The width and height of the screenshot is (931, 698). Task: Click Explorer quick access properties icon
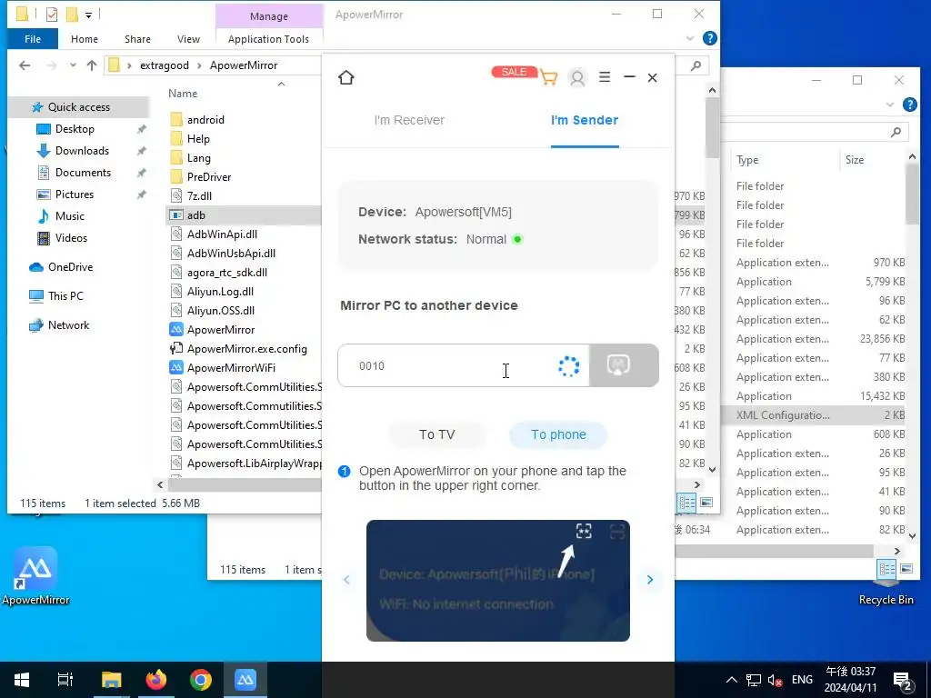coord(52,15)
